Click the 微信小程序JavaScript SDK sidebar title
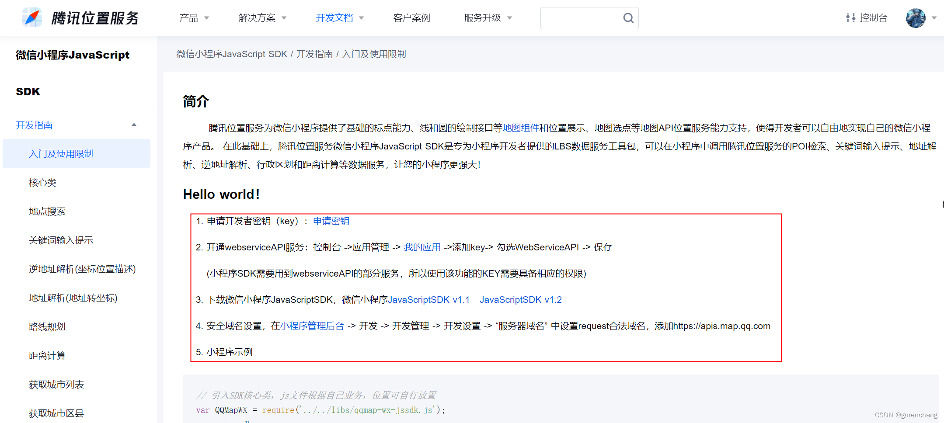 click(x=73, y=73)
